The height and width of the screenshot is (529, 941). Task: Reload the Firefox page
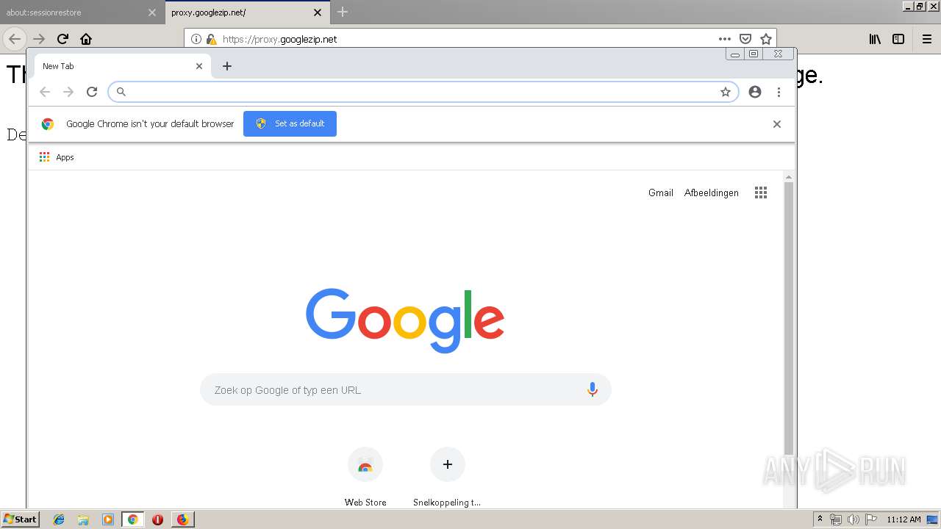62,39
